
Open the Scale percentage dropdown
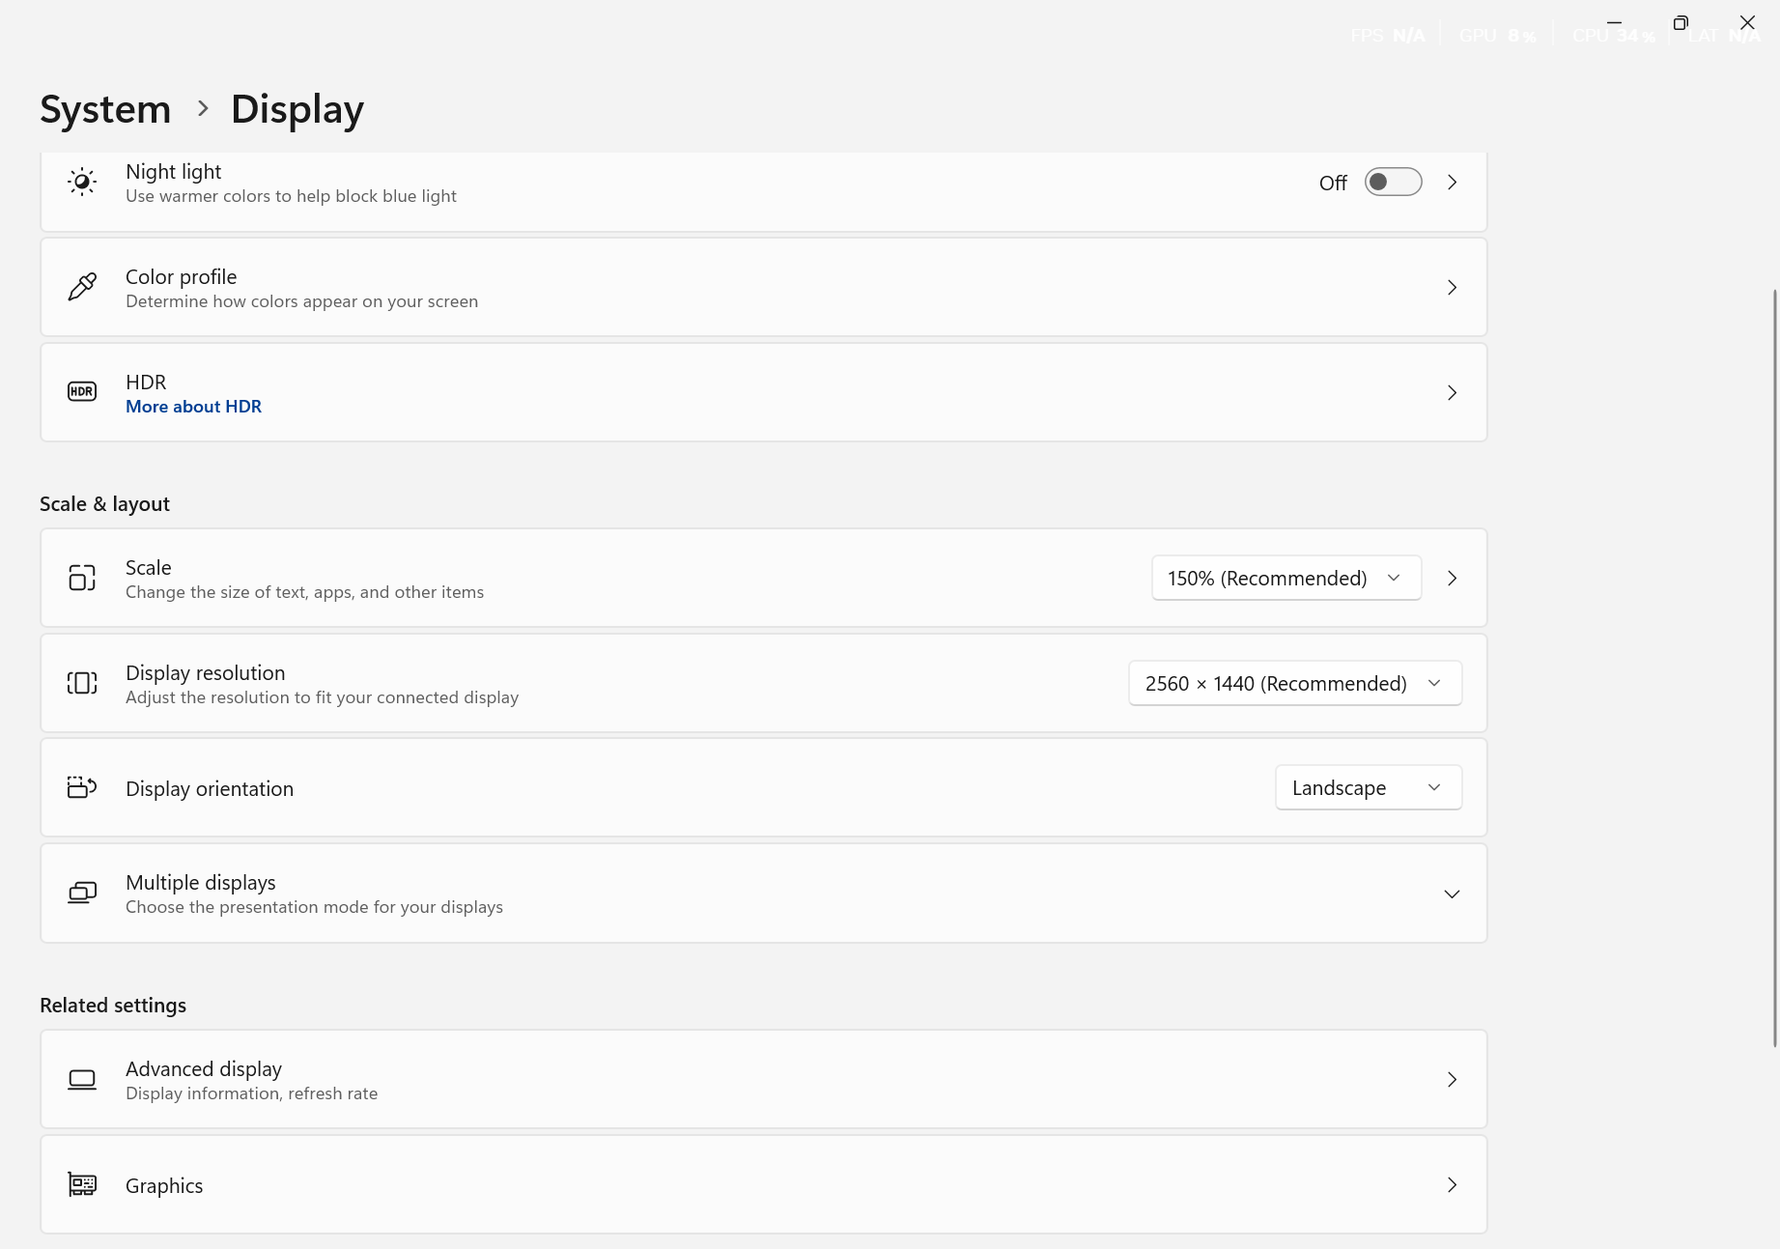[x=1286, y=578]
